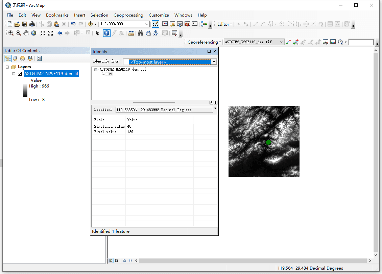This screenshot has height=274, width=382.
Task: Click the Editor menu button
Action: [x=224, y=24]
